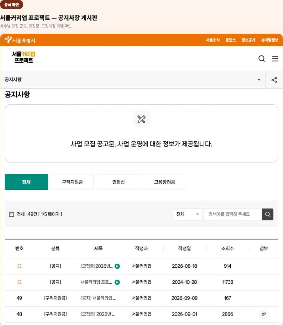Open 분야별정보 in the top menu
Image resolution: width=283 pixels, height=326 pixels.
tap(270, 40)
